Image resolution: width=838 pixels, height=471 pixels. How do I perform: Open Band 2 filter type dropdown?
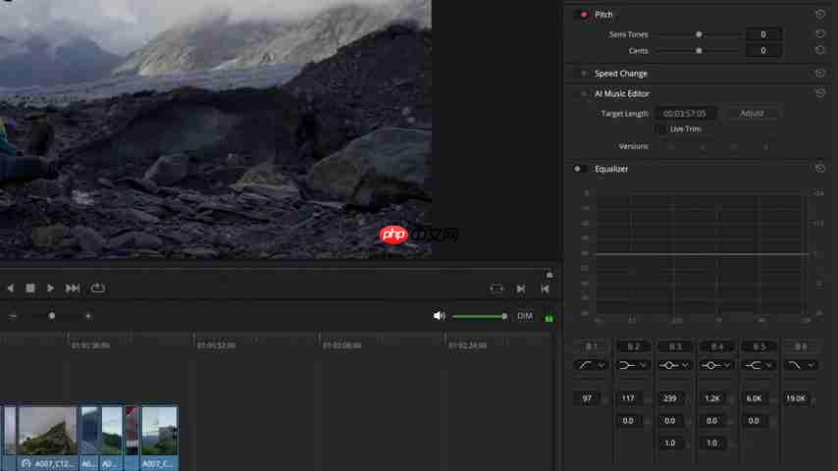click(x=633, y=365)
